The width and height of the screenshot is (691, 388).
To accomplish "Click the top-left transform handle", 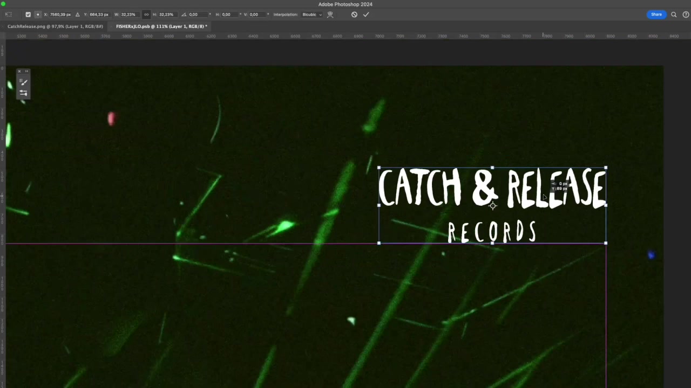I will tap(379, 168).
